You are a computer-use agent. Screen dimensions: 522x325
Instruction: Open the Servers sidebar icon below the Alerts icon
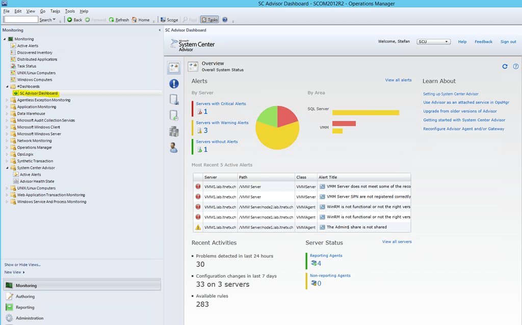[174, 99]
